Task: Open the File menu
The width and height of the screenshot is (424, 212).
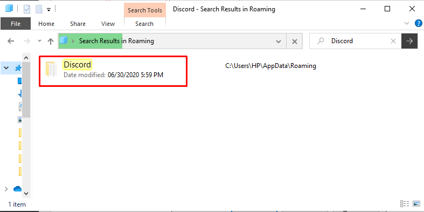Action: click(x=16, y=24)
